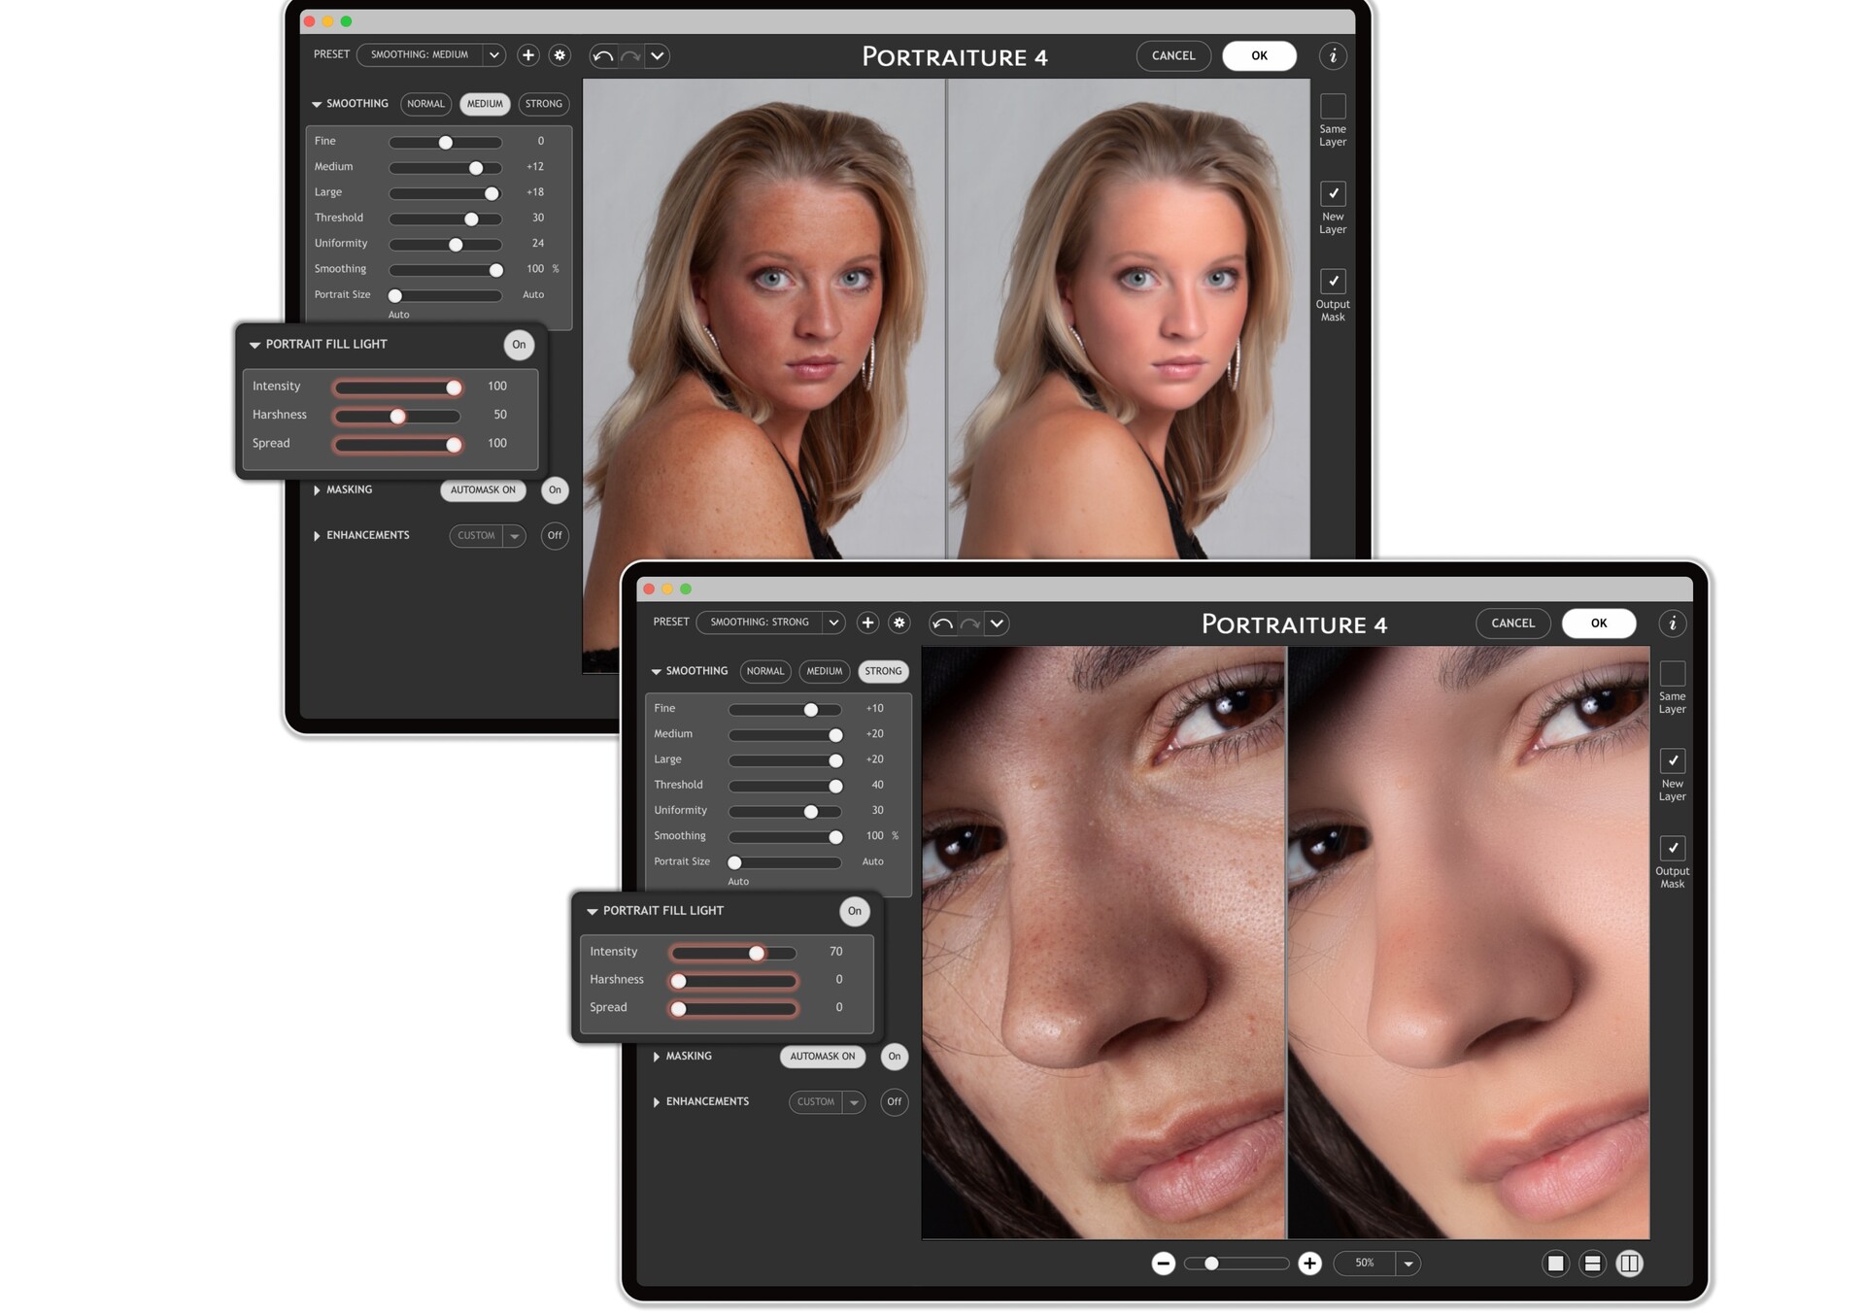1865x1314 pixels.
Task: Click Cancel in front window
Action: click(x=1513, y=623)
